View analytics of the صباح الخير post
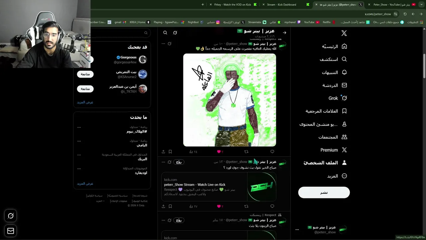426x240 pixels. click(193, 206)
